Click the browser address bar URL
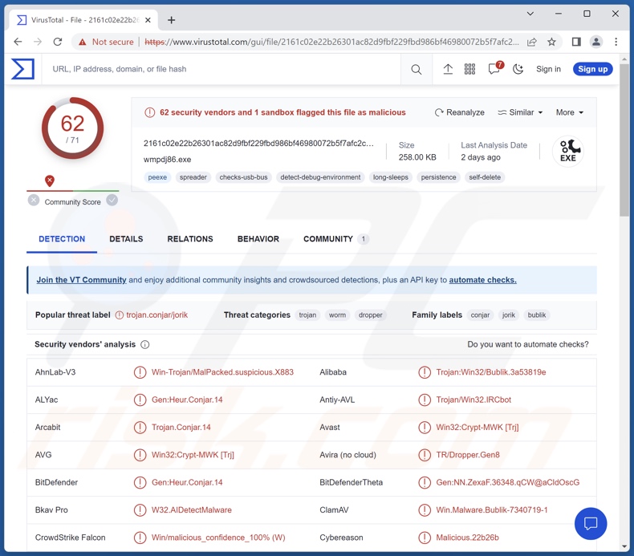The height and width of the screenshot is (556, 634). point(332,42)
